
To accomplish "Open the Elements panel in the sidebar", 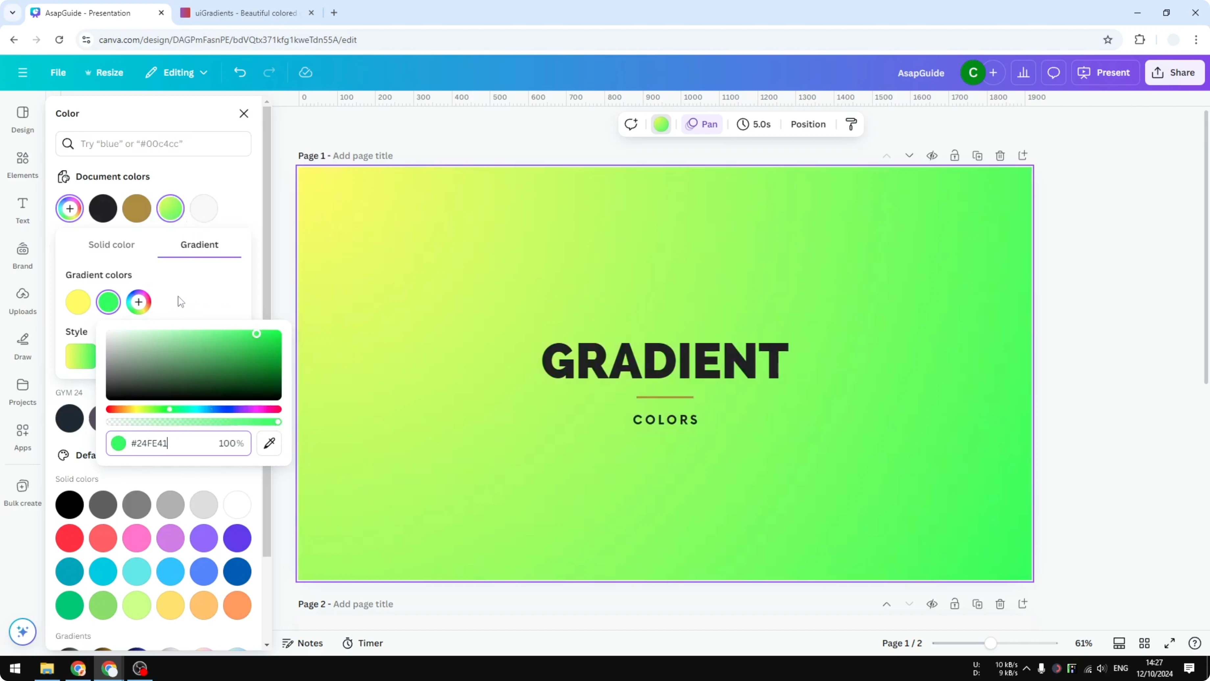I will [22, 164].
